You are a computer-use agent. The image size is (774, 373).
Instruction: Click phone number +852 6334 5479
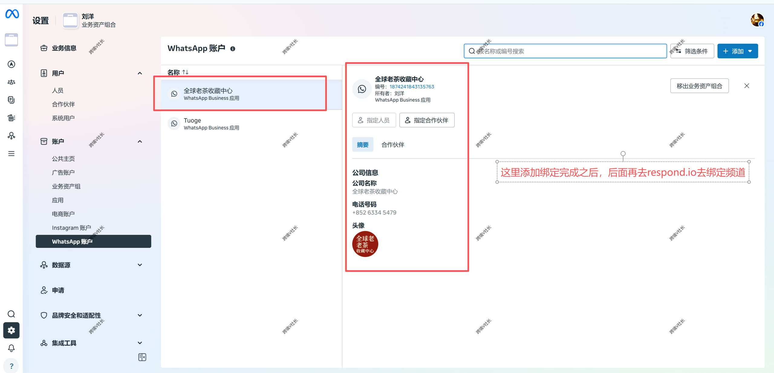(374, 212)
